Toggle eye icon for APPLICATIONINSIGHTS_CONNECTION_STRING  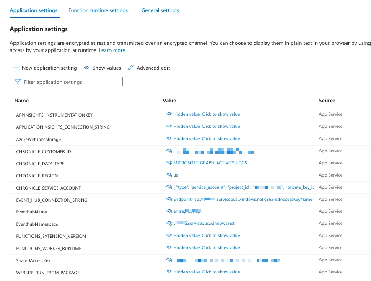(169, 126)
